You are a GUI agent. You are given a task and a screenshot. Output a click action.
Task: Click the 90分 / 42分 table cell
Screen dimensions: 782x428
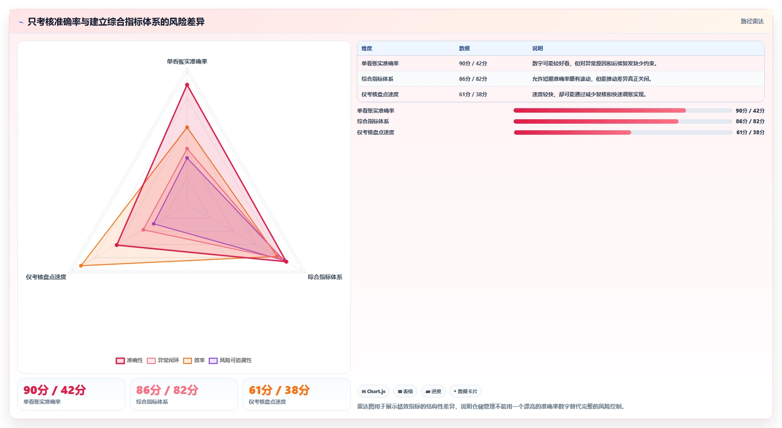473,64
